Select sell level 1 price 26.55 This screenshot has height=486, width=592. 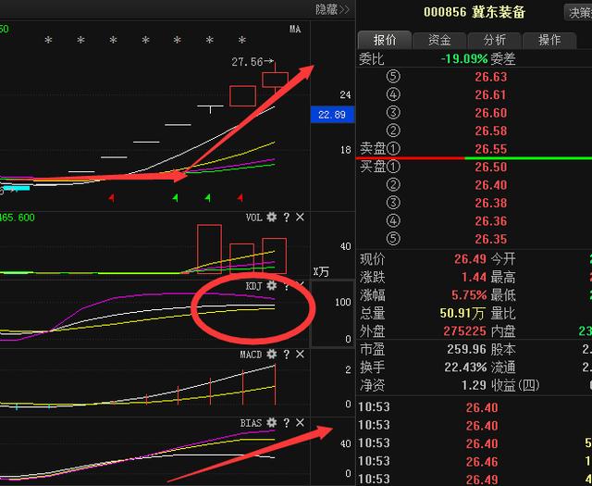tap(491, 149)
